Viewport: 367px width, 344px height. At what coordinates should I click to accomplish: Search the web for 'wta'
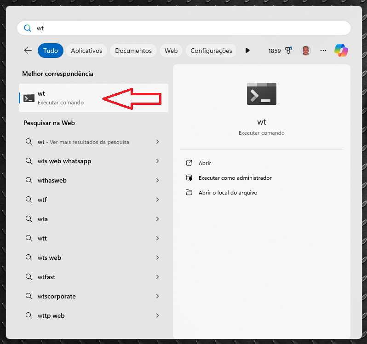tap(93, 219)
